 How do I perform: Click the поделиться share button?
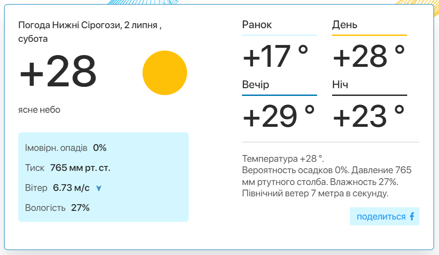[384, 216]
